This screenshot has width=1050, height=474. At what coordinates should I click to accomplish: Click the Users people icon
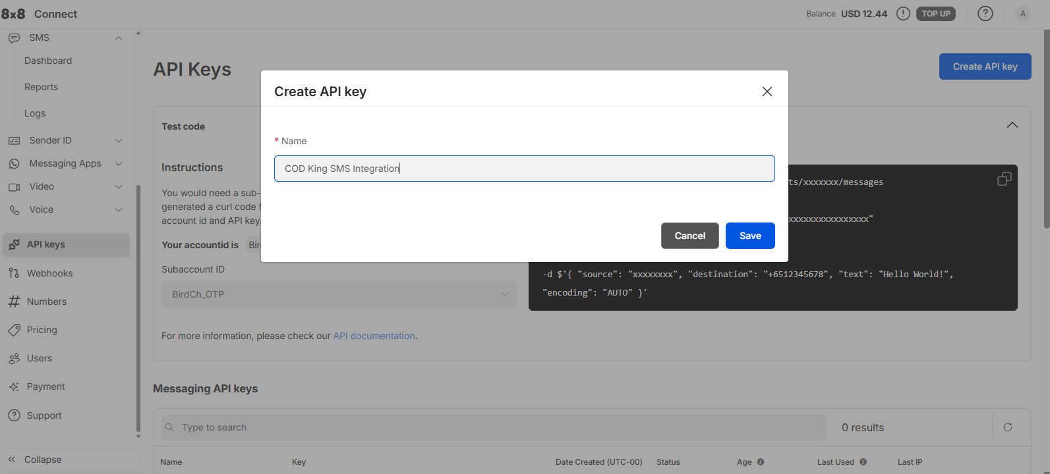click(x=14, y=358)
